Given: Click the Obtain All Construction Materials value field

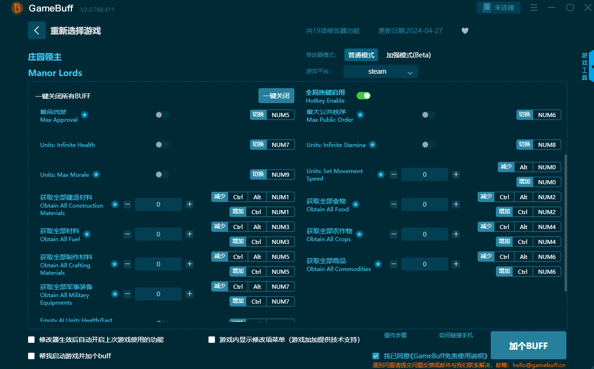Looking at the screenshot, I should (x=158, y=204).
